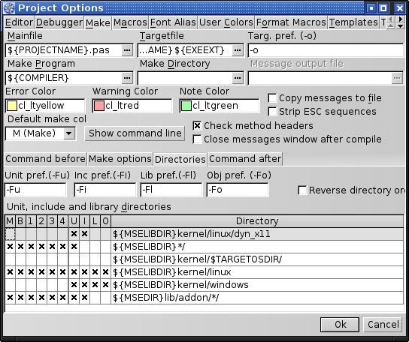409x342 pixels.
Task: Enable Close messages window after compile
Action: (x=197, y=139)
